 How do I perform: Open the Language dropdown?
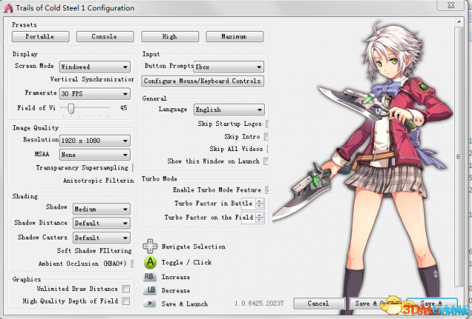coord(229,110)
